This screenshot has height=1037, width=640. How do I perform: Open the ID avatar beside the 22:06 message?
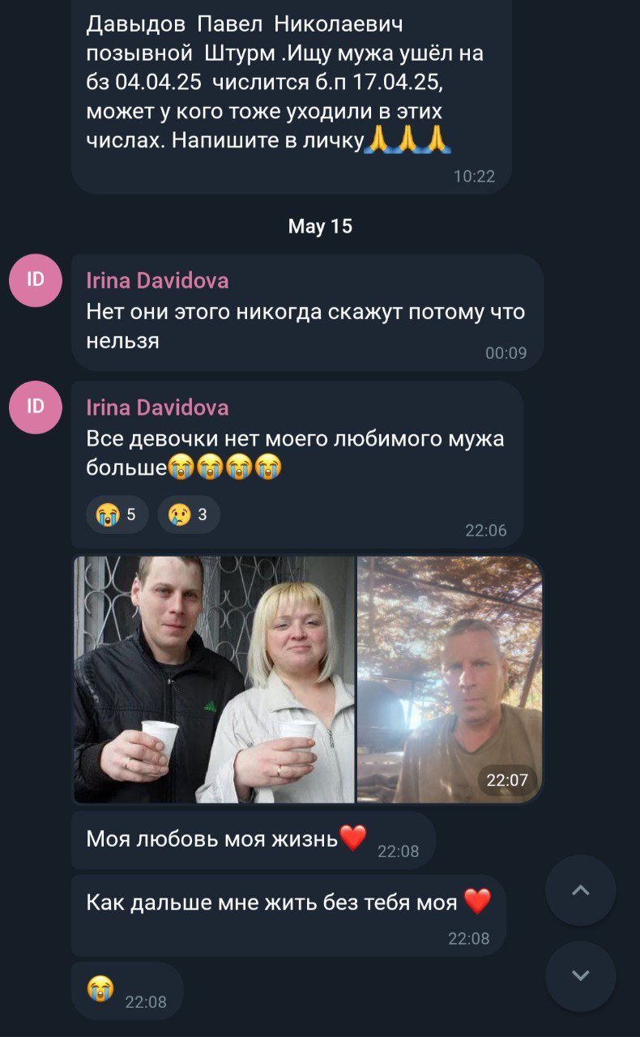pyautogui.click(x=36, y=407)
